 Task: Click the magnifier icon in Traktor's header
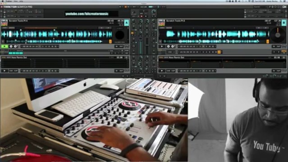tap(270, 7)
